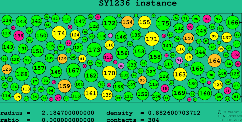The width and height of the screenshot is (242, 122).
Task: Click the yellow circle numbered 81
Action: click(x=82, y=59)
